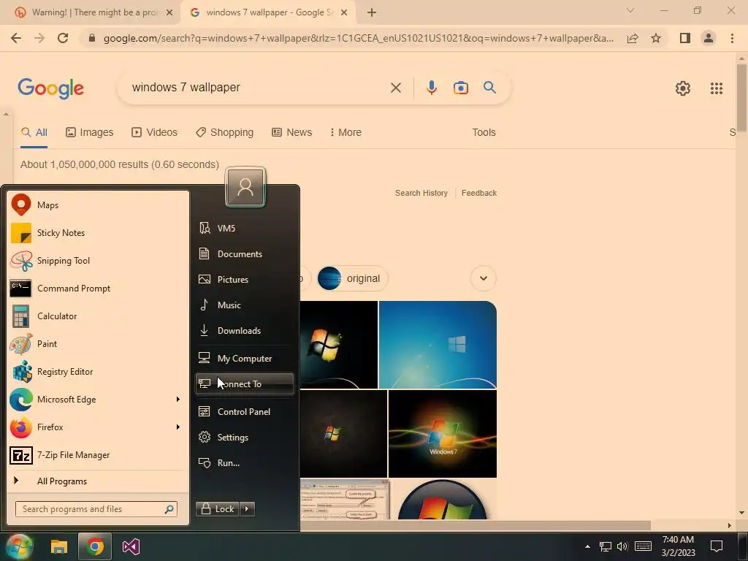The height and width of the screenshot is (561, 748).
Task: Open File Explorer from the taskbar
Action: 59,546
